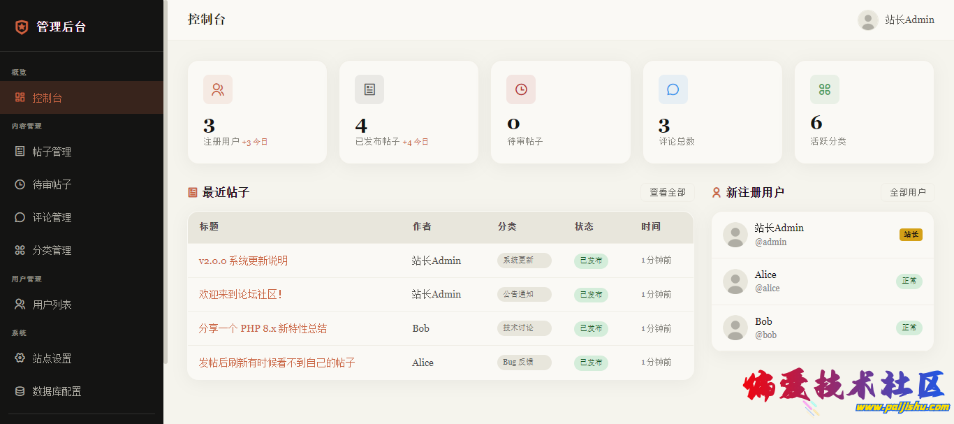Go to 用户列表 in the sidebar

pyautogui.click(x=52, y=305)
